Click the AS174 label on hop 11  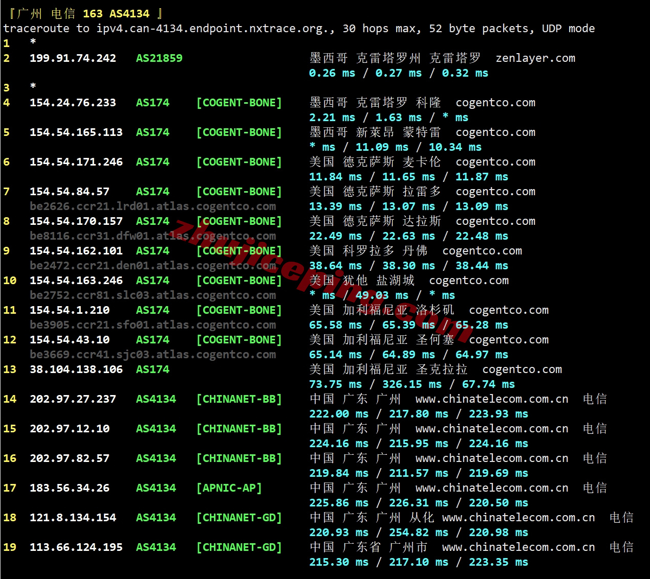[152, 310]
